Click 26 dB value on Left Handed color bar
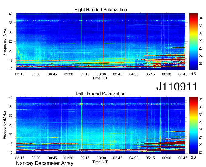This screenshot has width=206, height=167. coord(201,130)
